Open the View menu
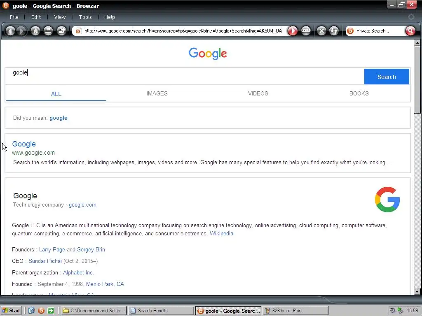This screenshot has height=316, width=422. (x=60, y=17)
